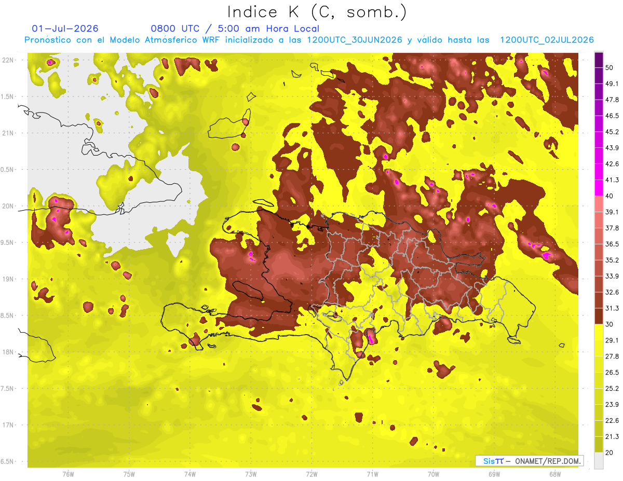Click the '49.1' colorbar label

coord(612,84)
